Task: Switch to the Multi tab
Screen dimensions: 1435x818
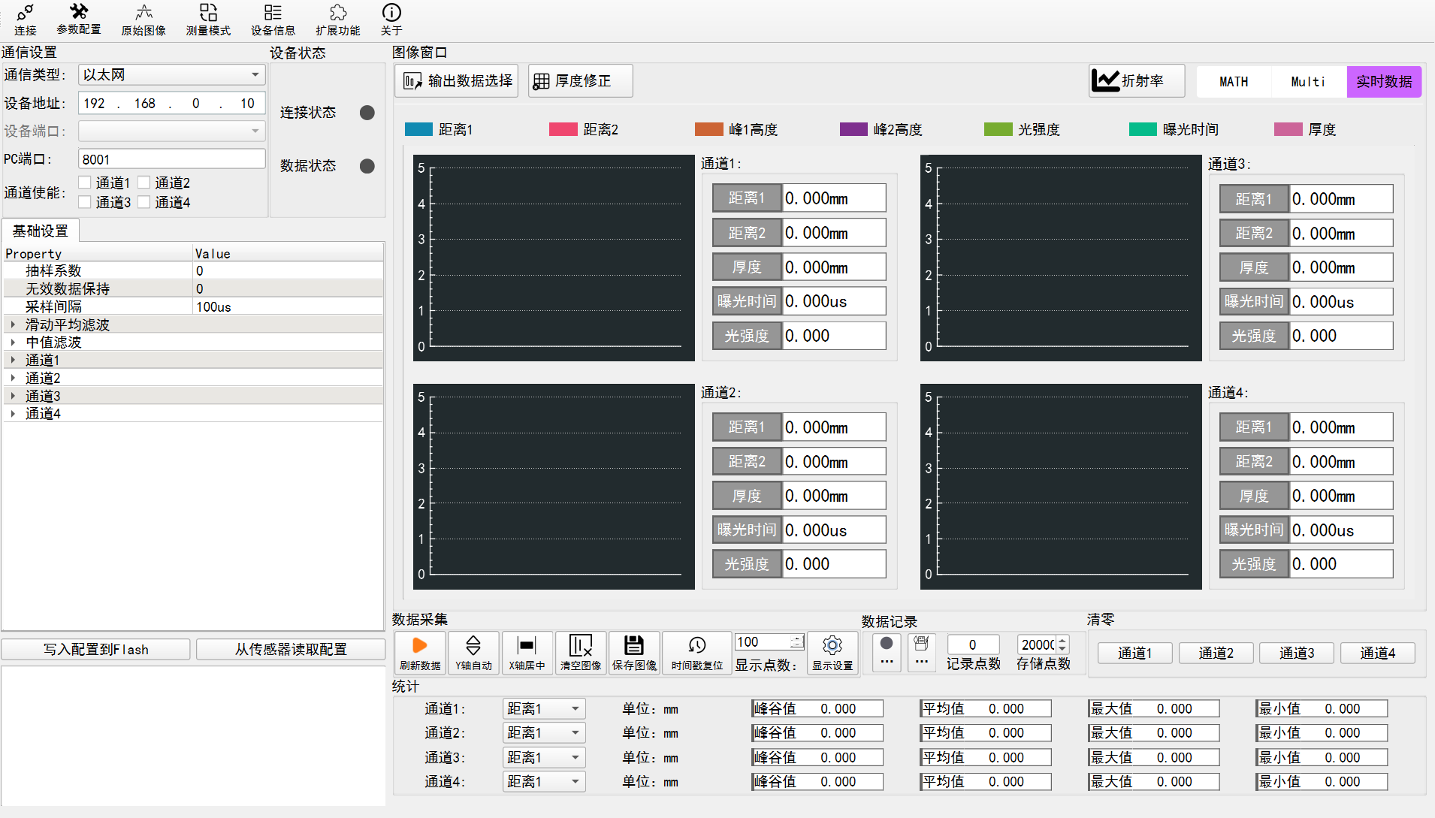Action: [1309, 82]
